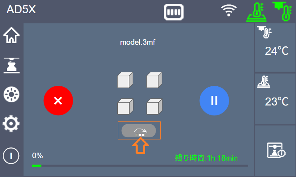Tap the green nozzle temperature status icon
296x177 pixels.
[x=282, y=11]
